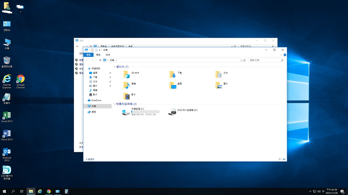Open Task View on taskbar
348x195 pixels.
pos(22,192)
